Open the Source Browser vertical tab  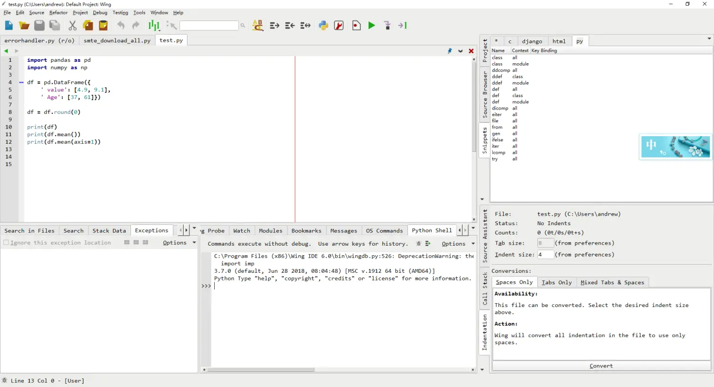coord(485,95)
